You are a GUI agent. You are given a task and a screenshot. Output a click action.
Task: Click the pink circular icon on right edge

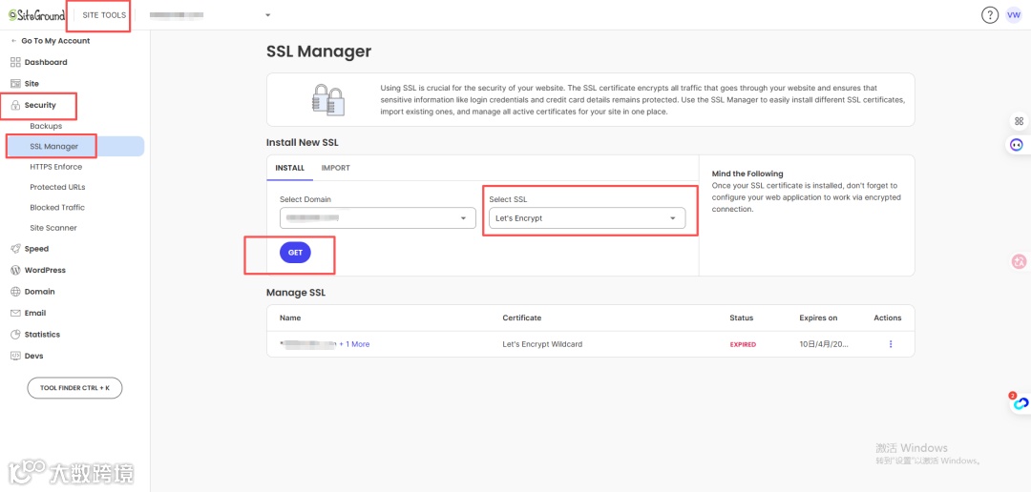coord(1019,261)
